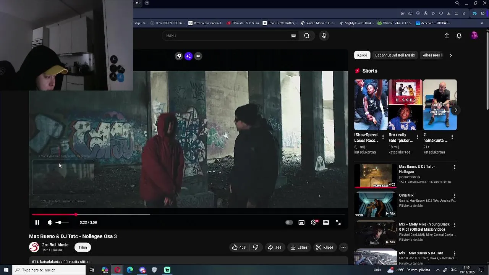Image resolution: width=489 pixels, height=275 pixels.
Task: Toggle the autoplay switch
Action: pos(289,222)
